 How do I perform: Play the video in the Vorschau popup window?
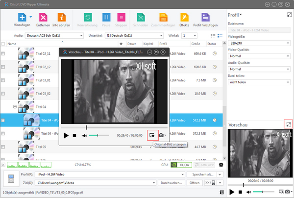66,135
